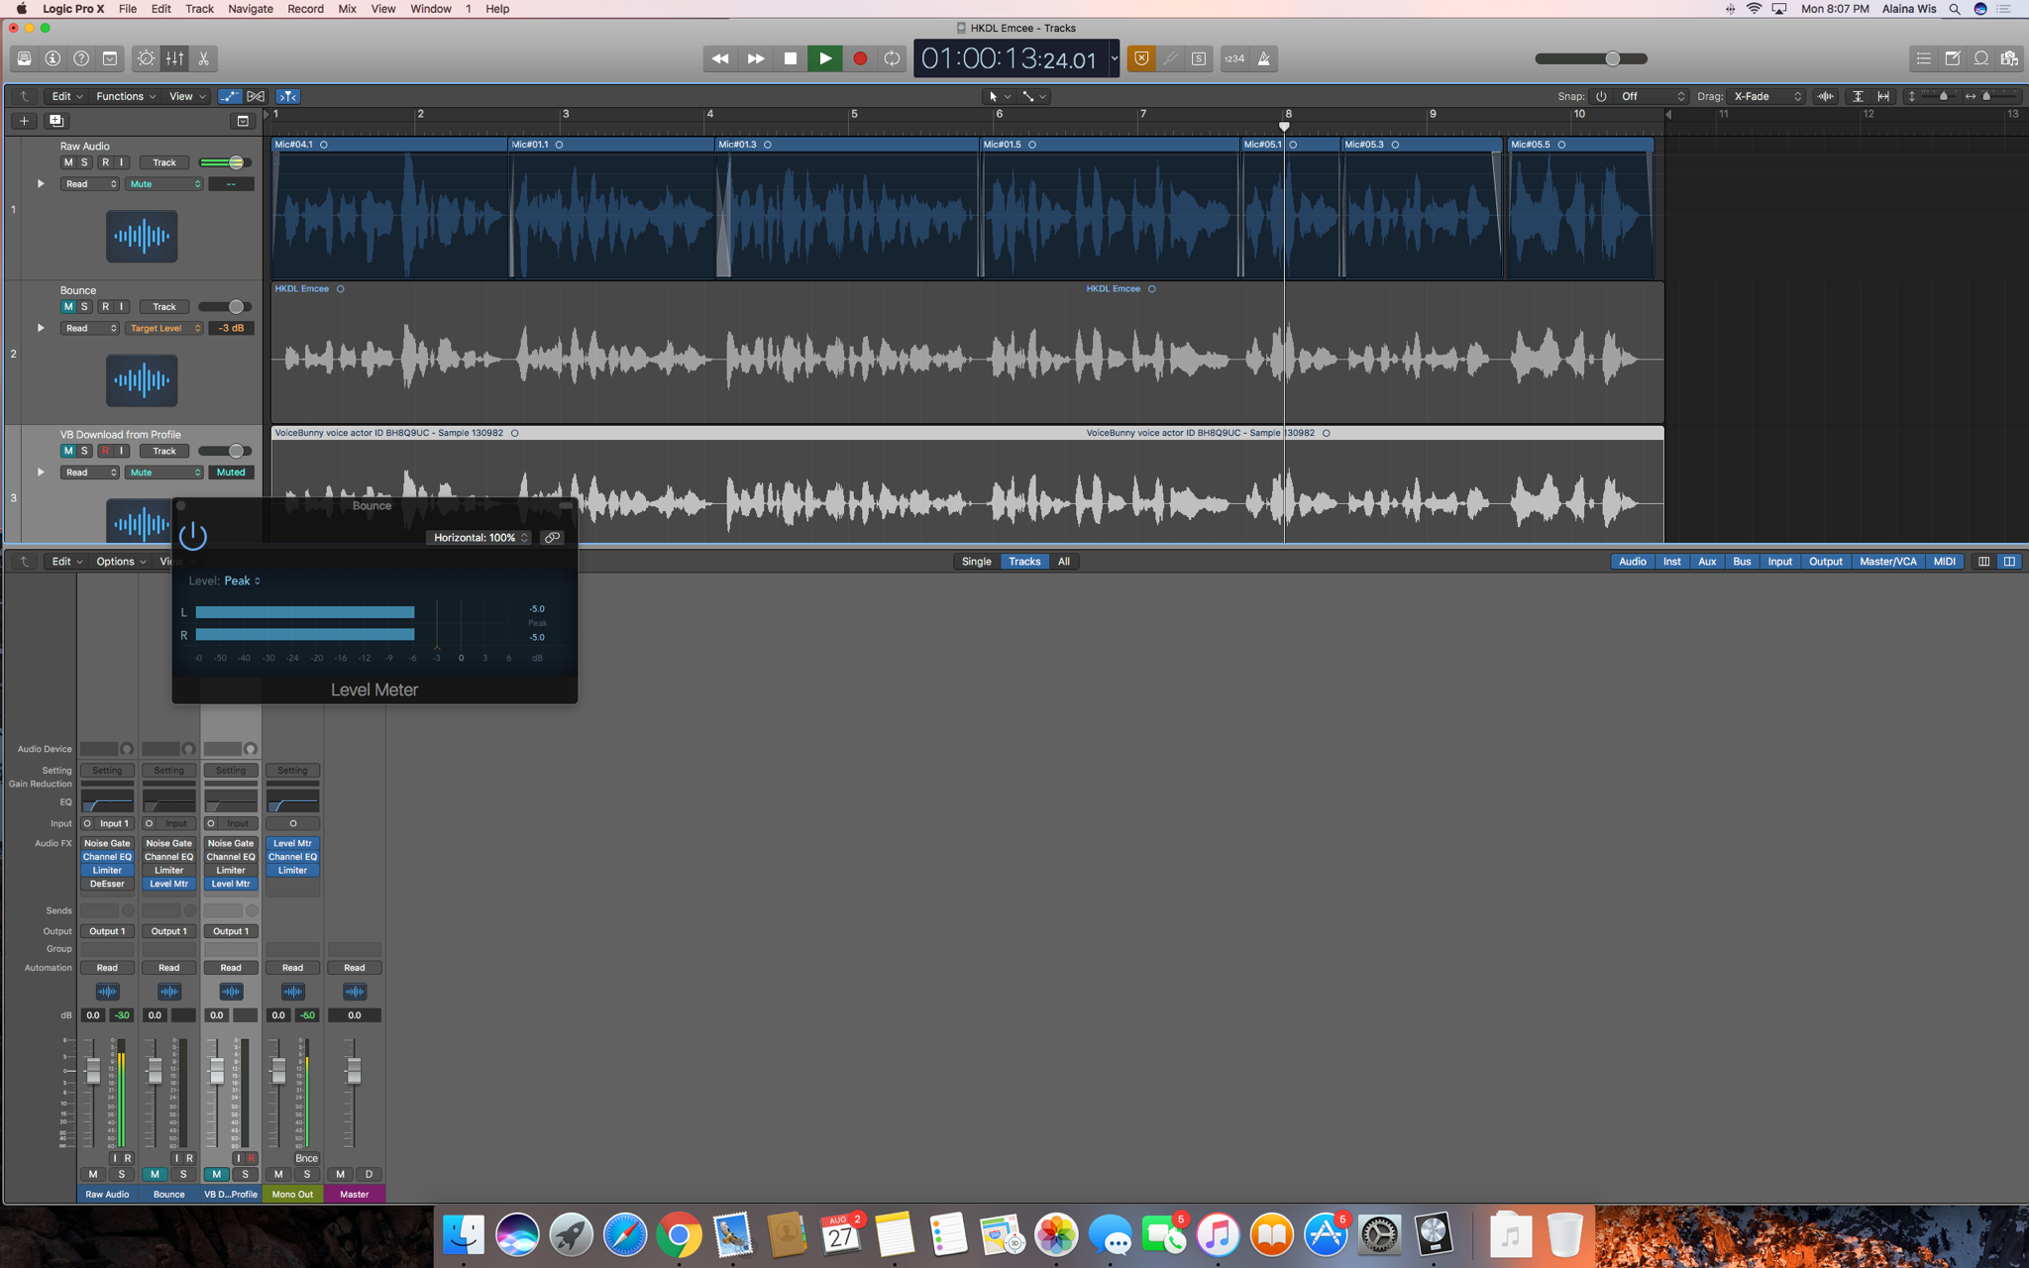Screen dimensions: 2029x1268
Task: Open the Library button in toolbar
Action: click(24, 58)
